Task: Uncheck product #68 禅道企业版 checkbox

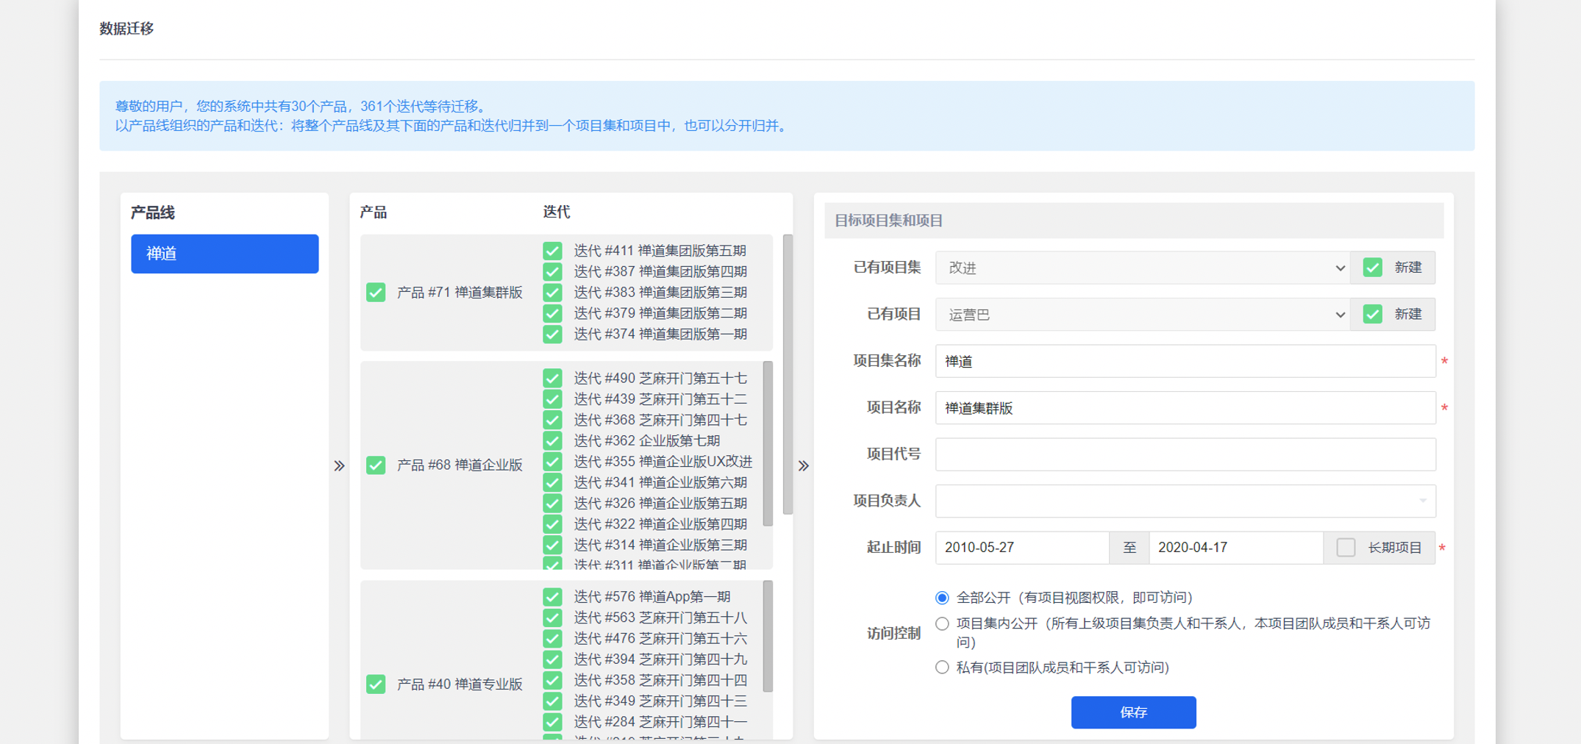Action: point(376,465)
